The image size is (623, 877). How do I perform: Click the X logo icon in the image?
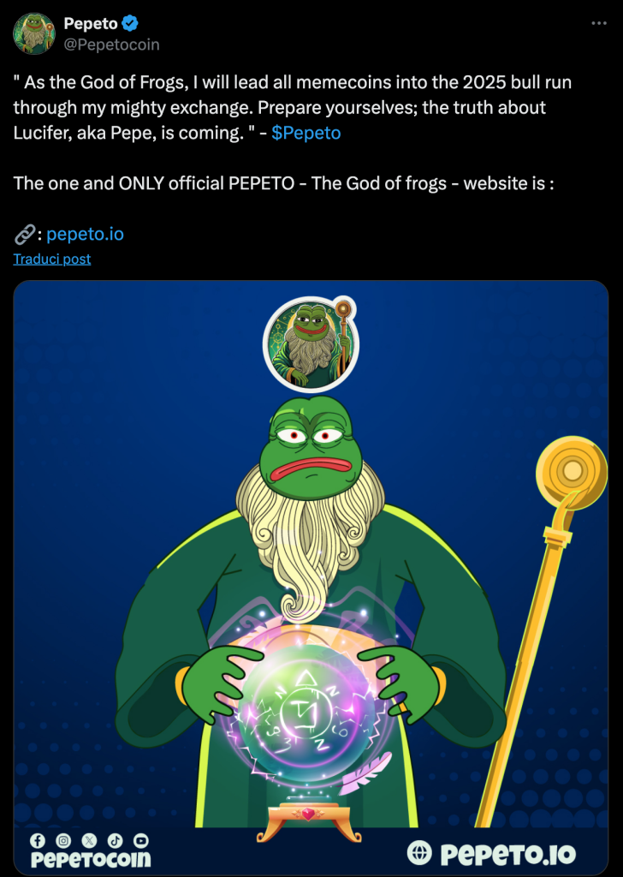pos(89,840)
